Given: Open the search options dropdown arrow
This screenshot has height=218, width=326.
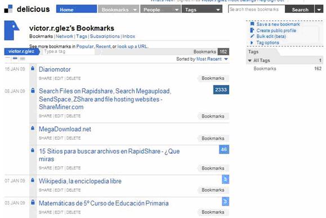Looking at the screenshot, I should point(319,10).
